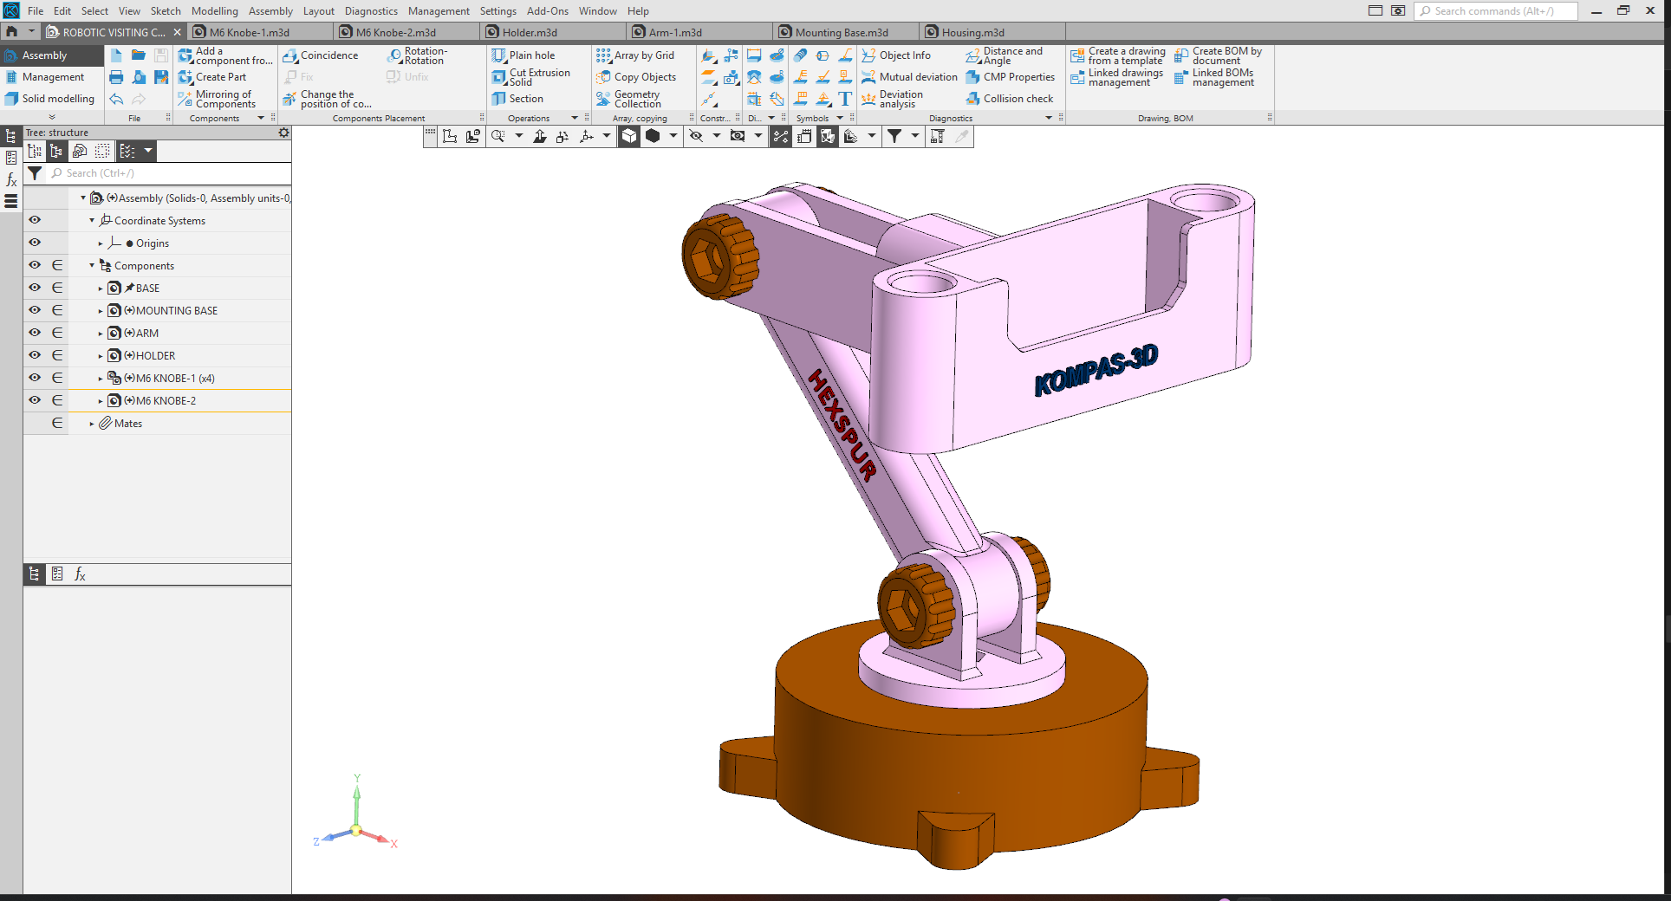This screenshot has width=1671, height=901.
Task: Expand the BASE tree node
Action: click(x=101, y=288)
